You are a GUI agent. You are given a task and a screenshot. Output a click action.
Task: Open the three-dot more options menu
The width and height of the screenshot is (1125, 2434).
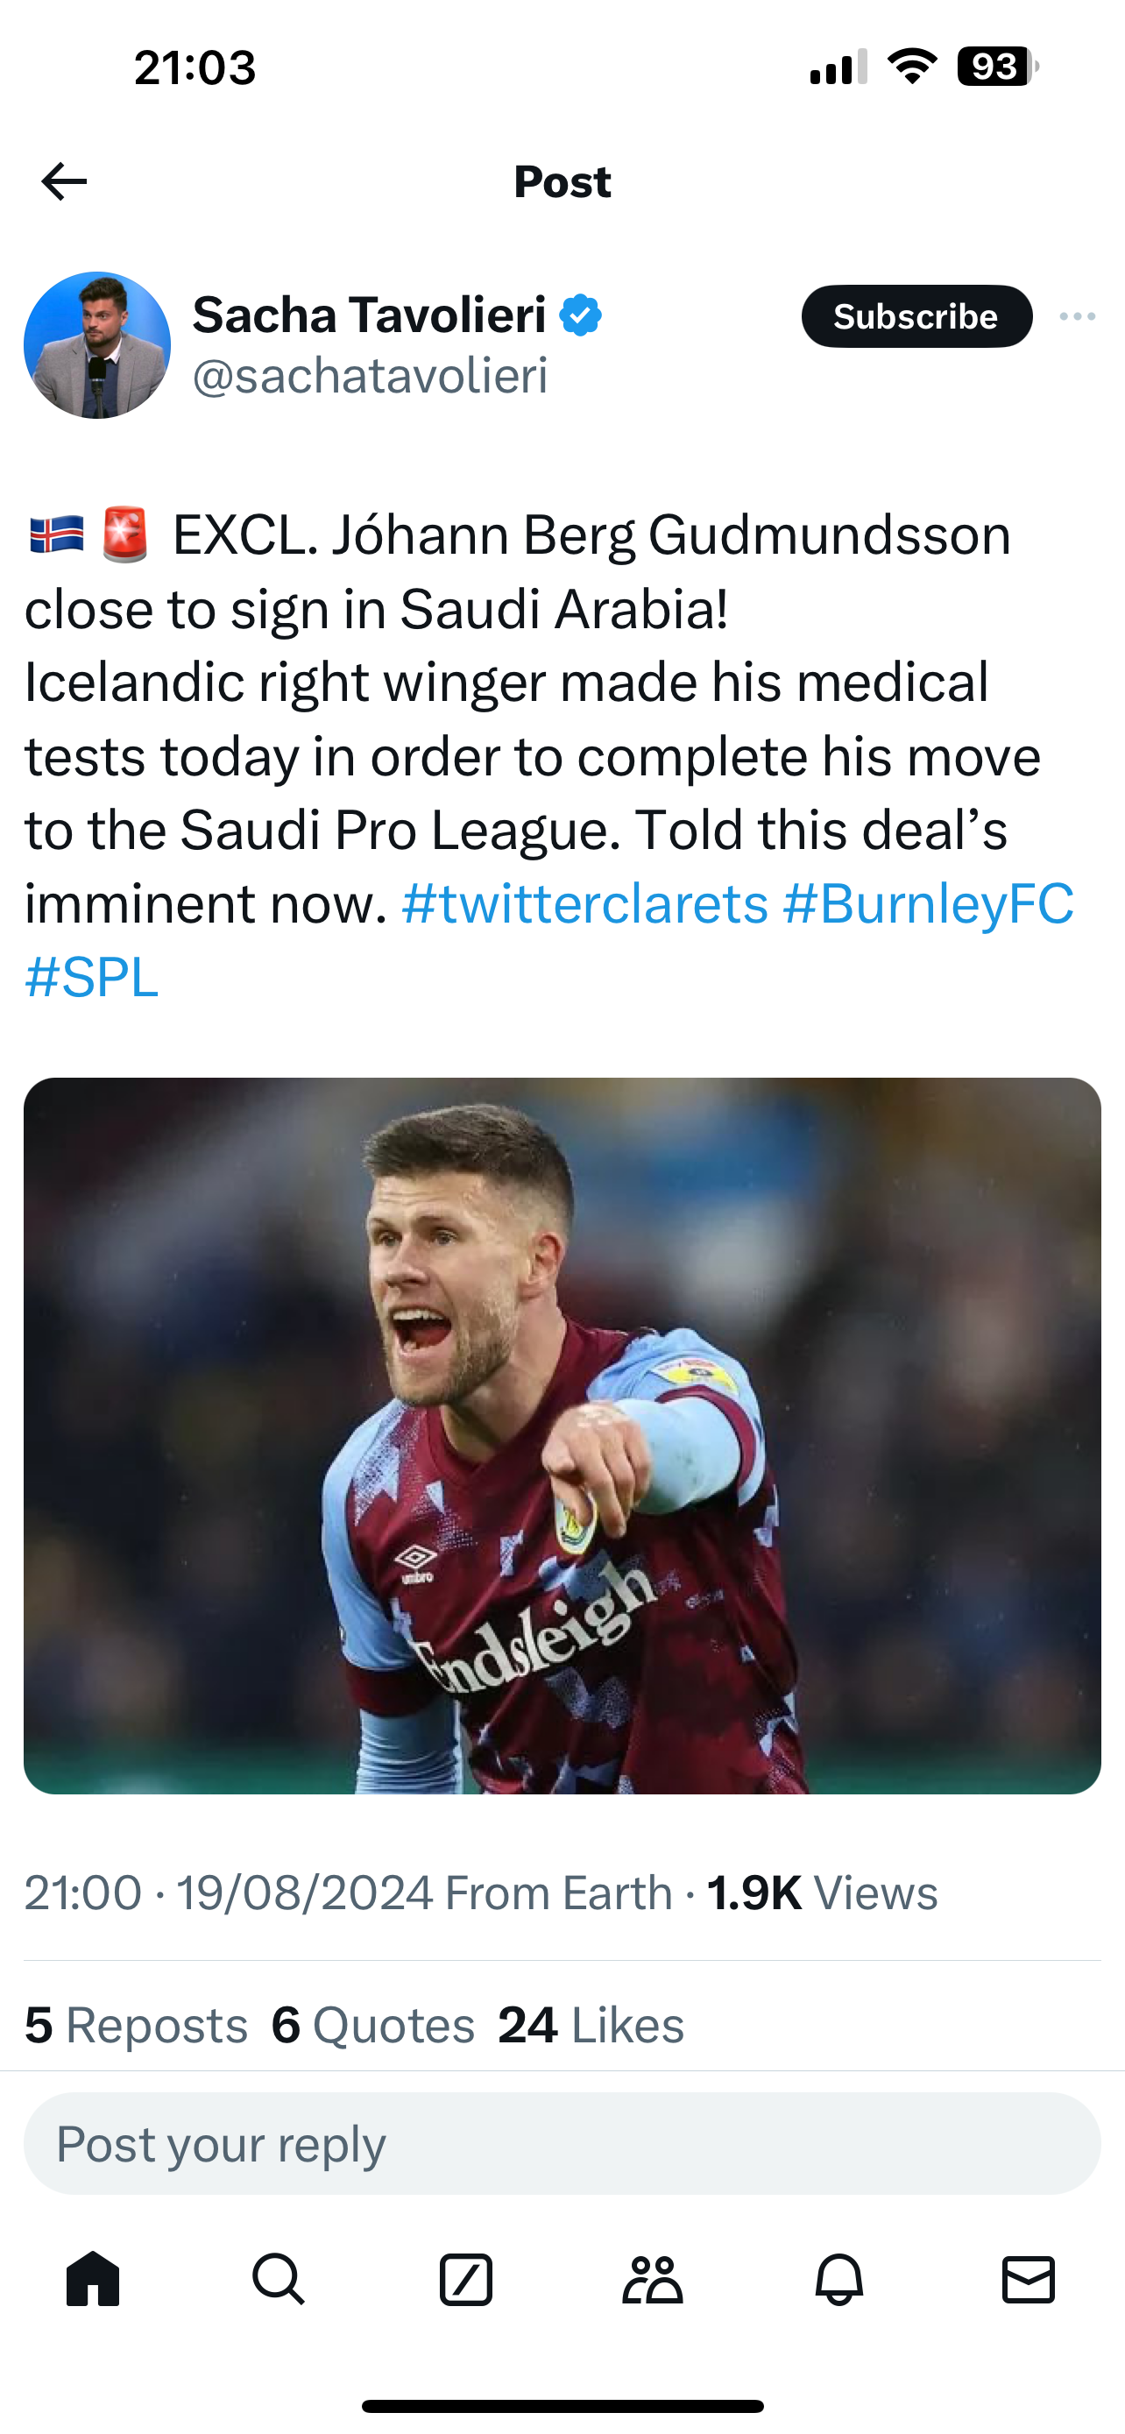coord(1078,316)
